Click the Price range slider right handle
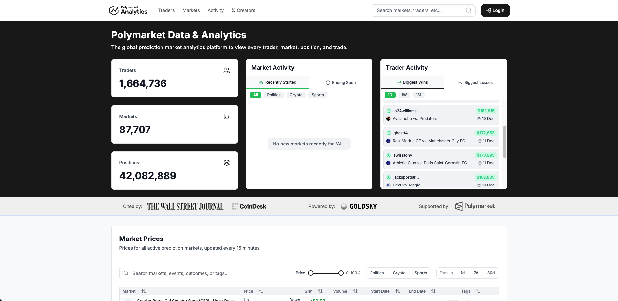 coord(341,273)
